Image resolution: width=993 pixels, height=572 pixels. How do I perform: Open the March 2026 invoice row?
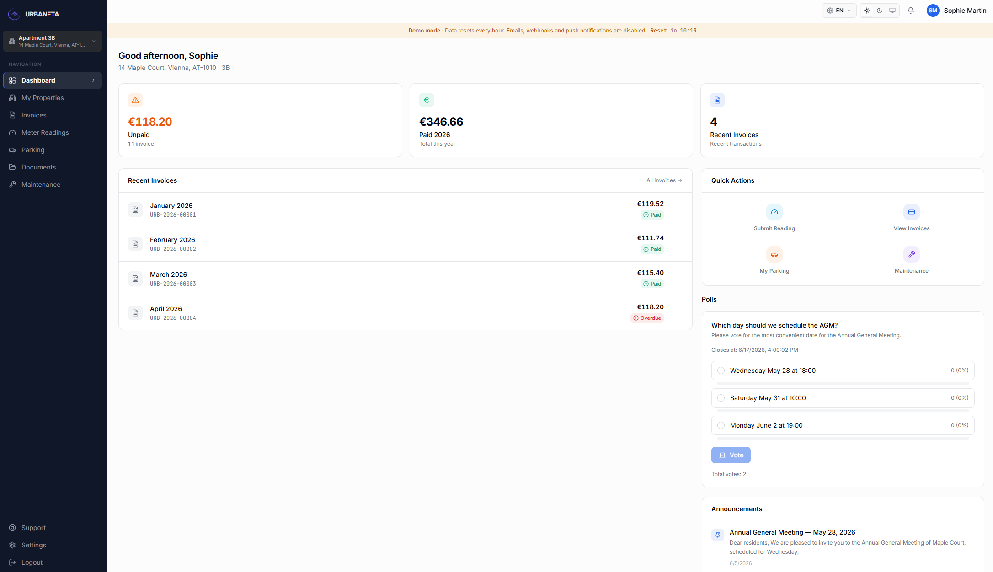point(405,279)
